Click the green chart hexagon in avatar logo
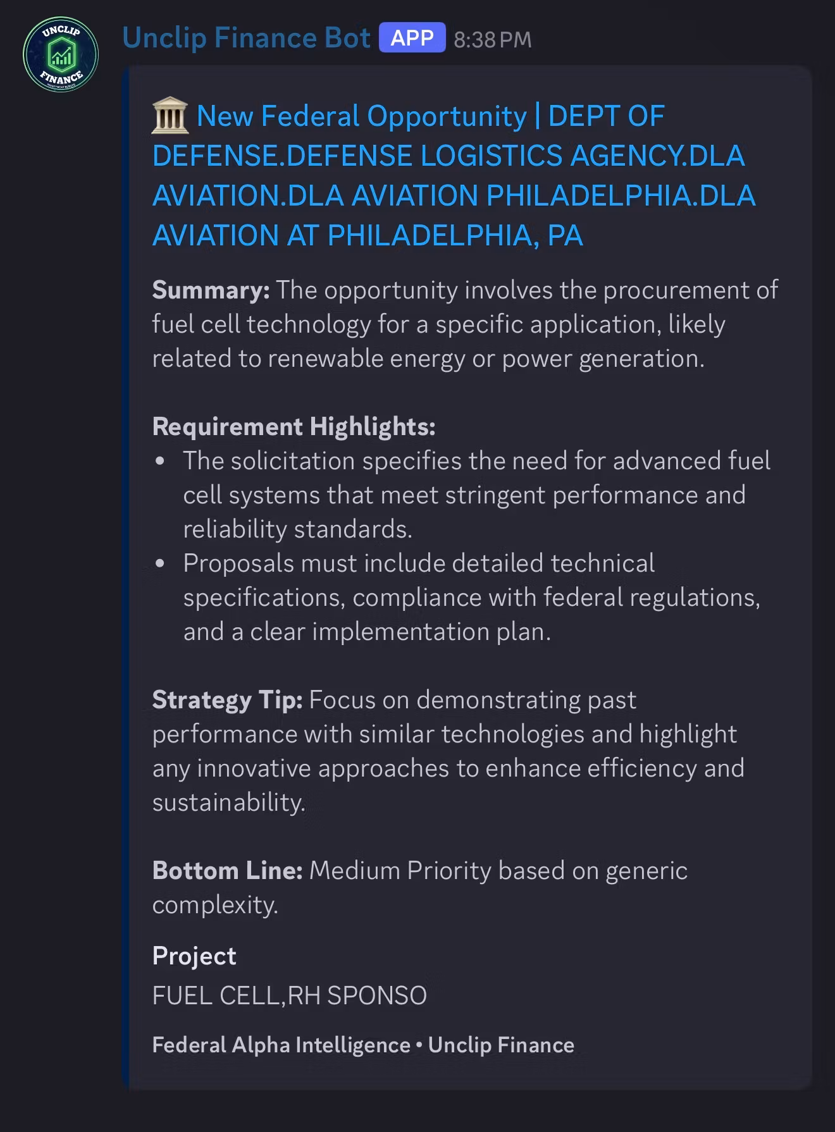Screen dimensions: 835x1132 click(61, 54)
